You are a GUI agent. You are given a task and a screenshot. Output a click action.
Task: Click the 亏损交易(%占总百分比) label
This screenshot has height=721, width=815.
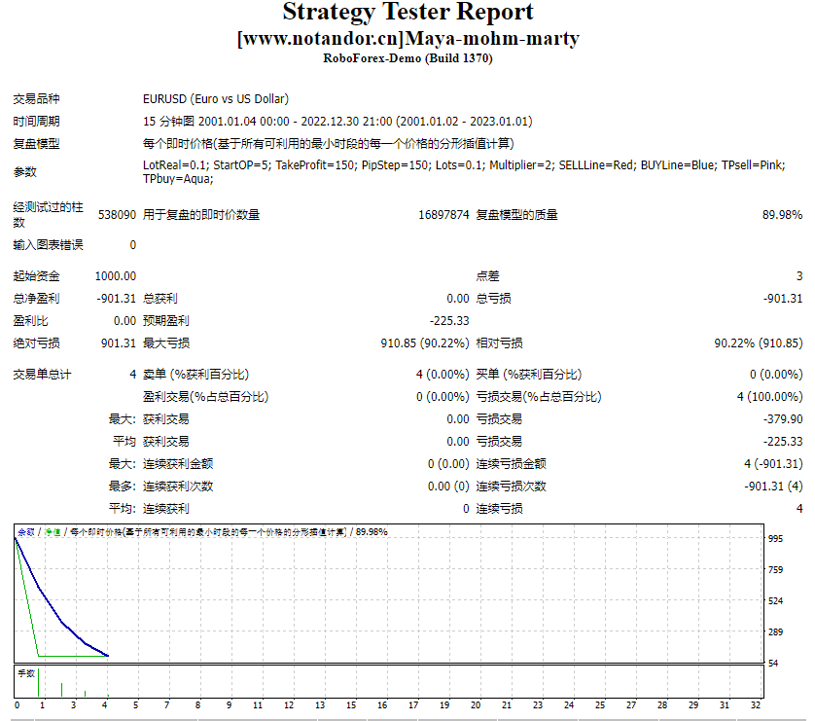[539, 397]
